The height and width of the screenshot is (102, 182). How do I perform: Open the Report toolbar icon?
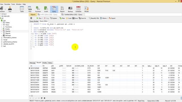pyautogui.click(x=62, y=9)
